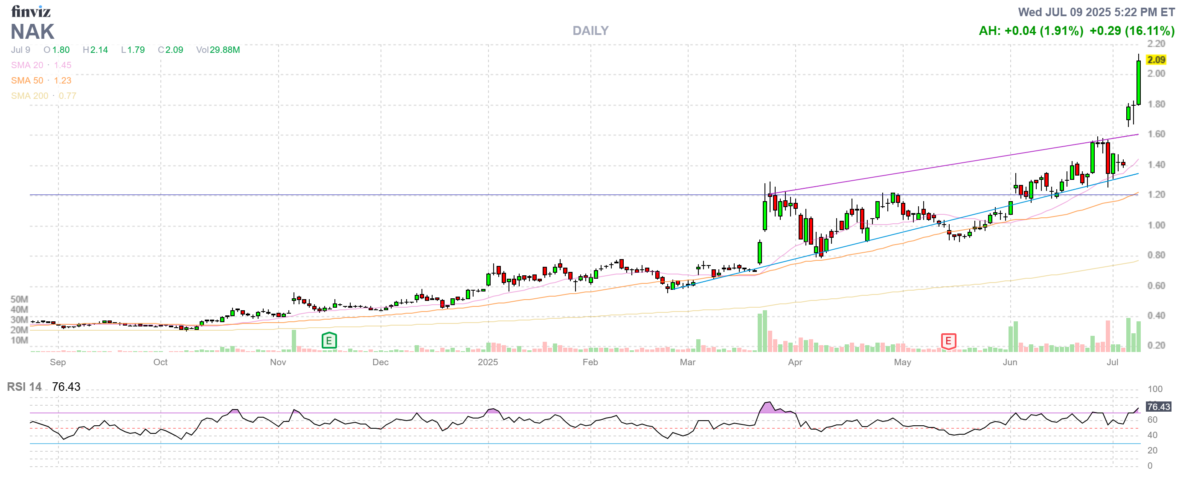This screenshot has height=479, width=1186.
Task: Toggle the SMA 200 overlay
Action: tap(29, 95)
